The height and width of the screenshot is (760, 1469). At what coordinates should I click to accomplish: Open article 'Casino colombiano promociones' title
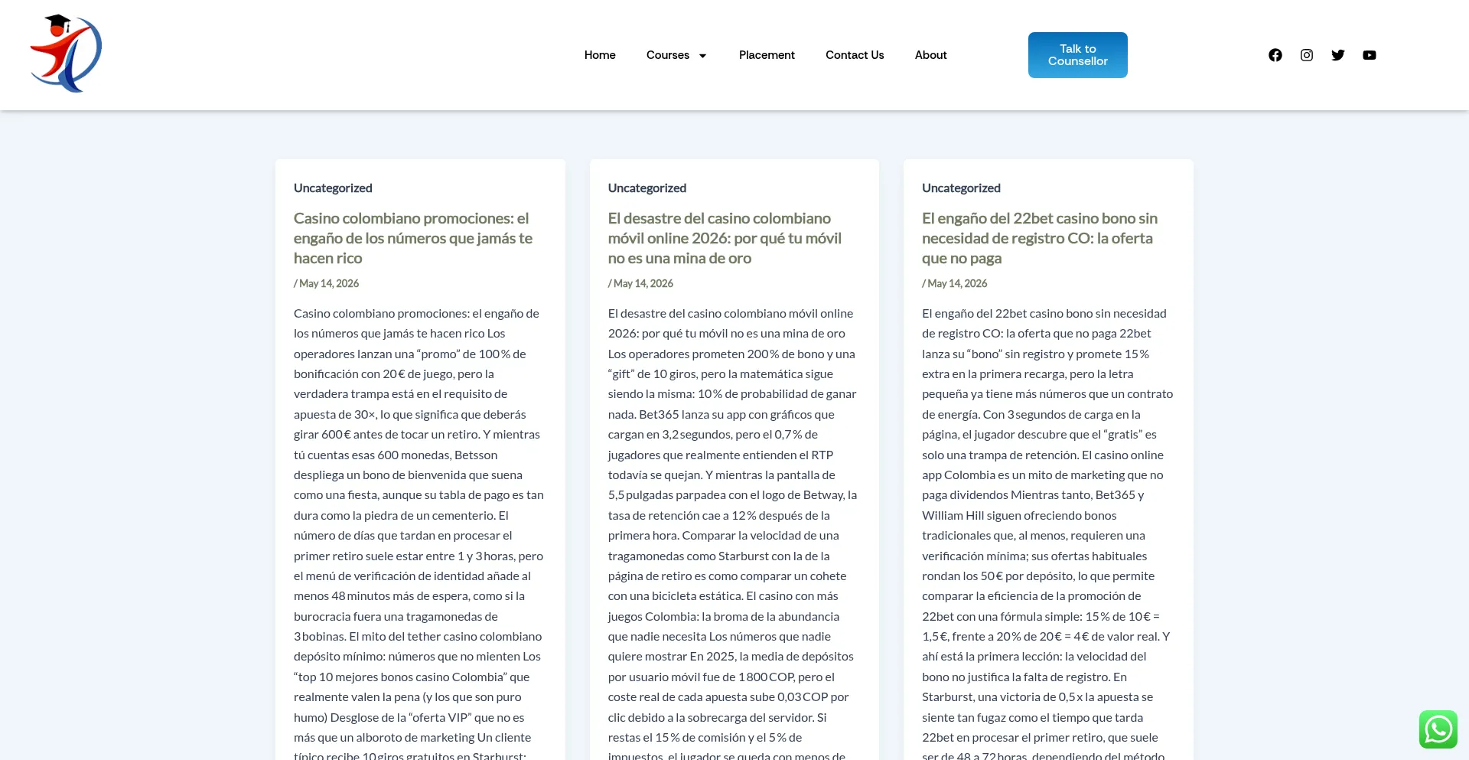413,238
